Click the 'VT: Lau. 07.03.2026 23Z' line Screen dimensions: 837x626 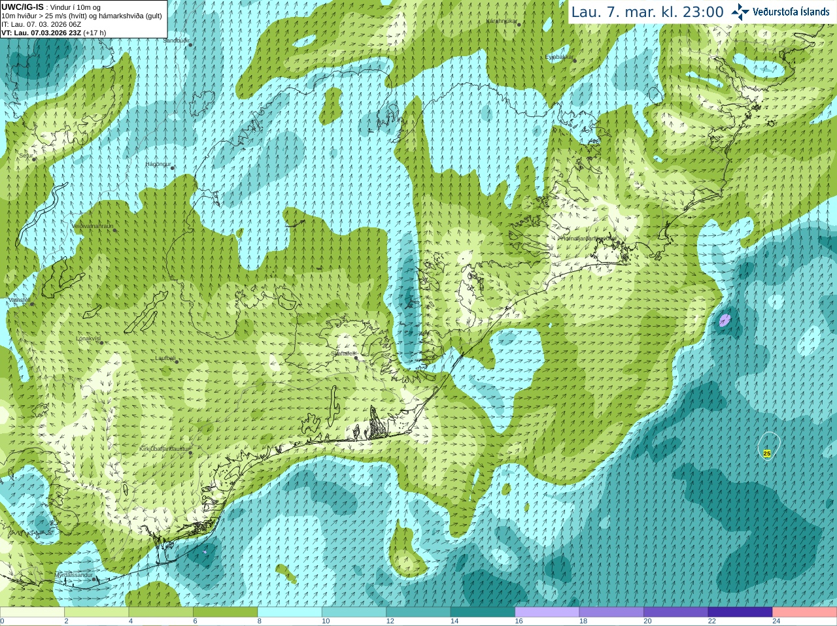[x=54, y=33]
